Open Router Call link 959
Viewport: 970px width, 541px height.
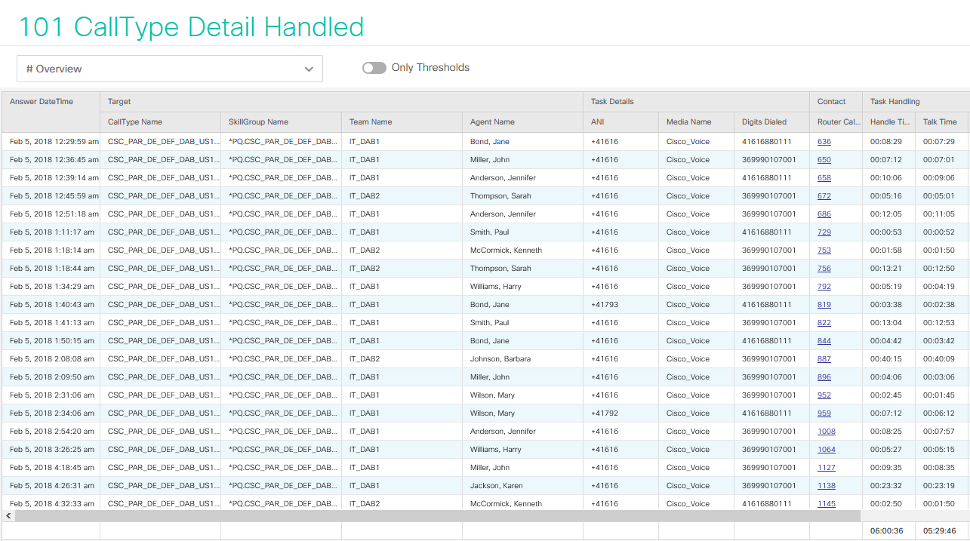[824, 413]
